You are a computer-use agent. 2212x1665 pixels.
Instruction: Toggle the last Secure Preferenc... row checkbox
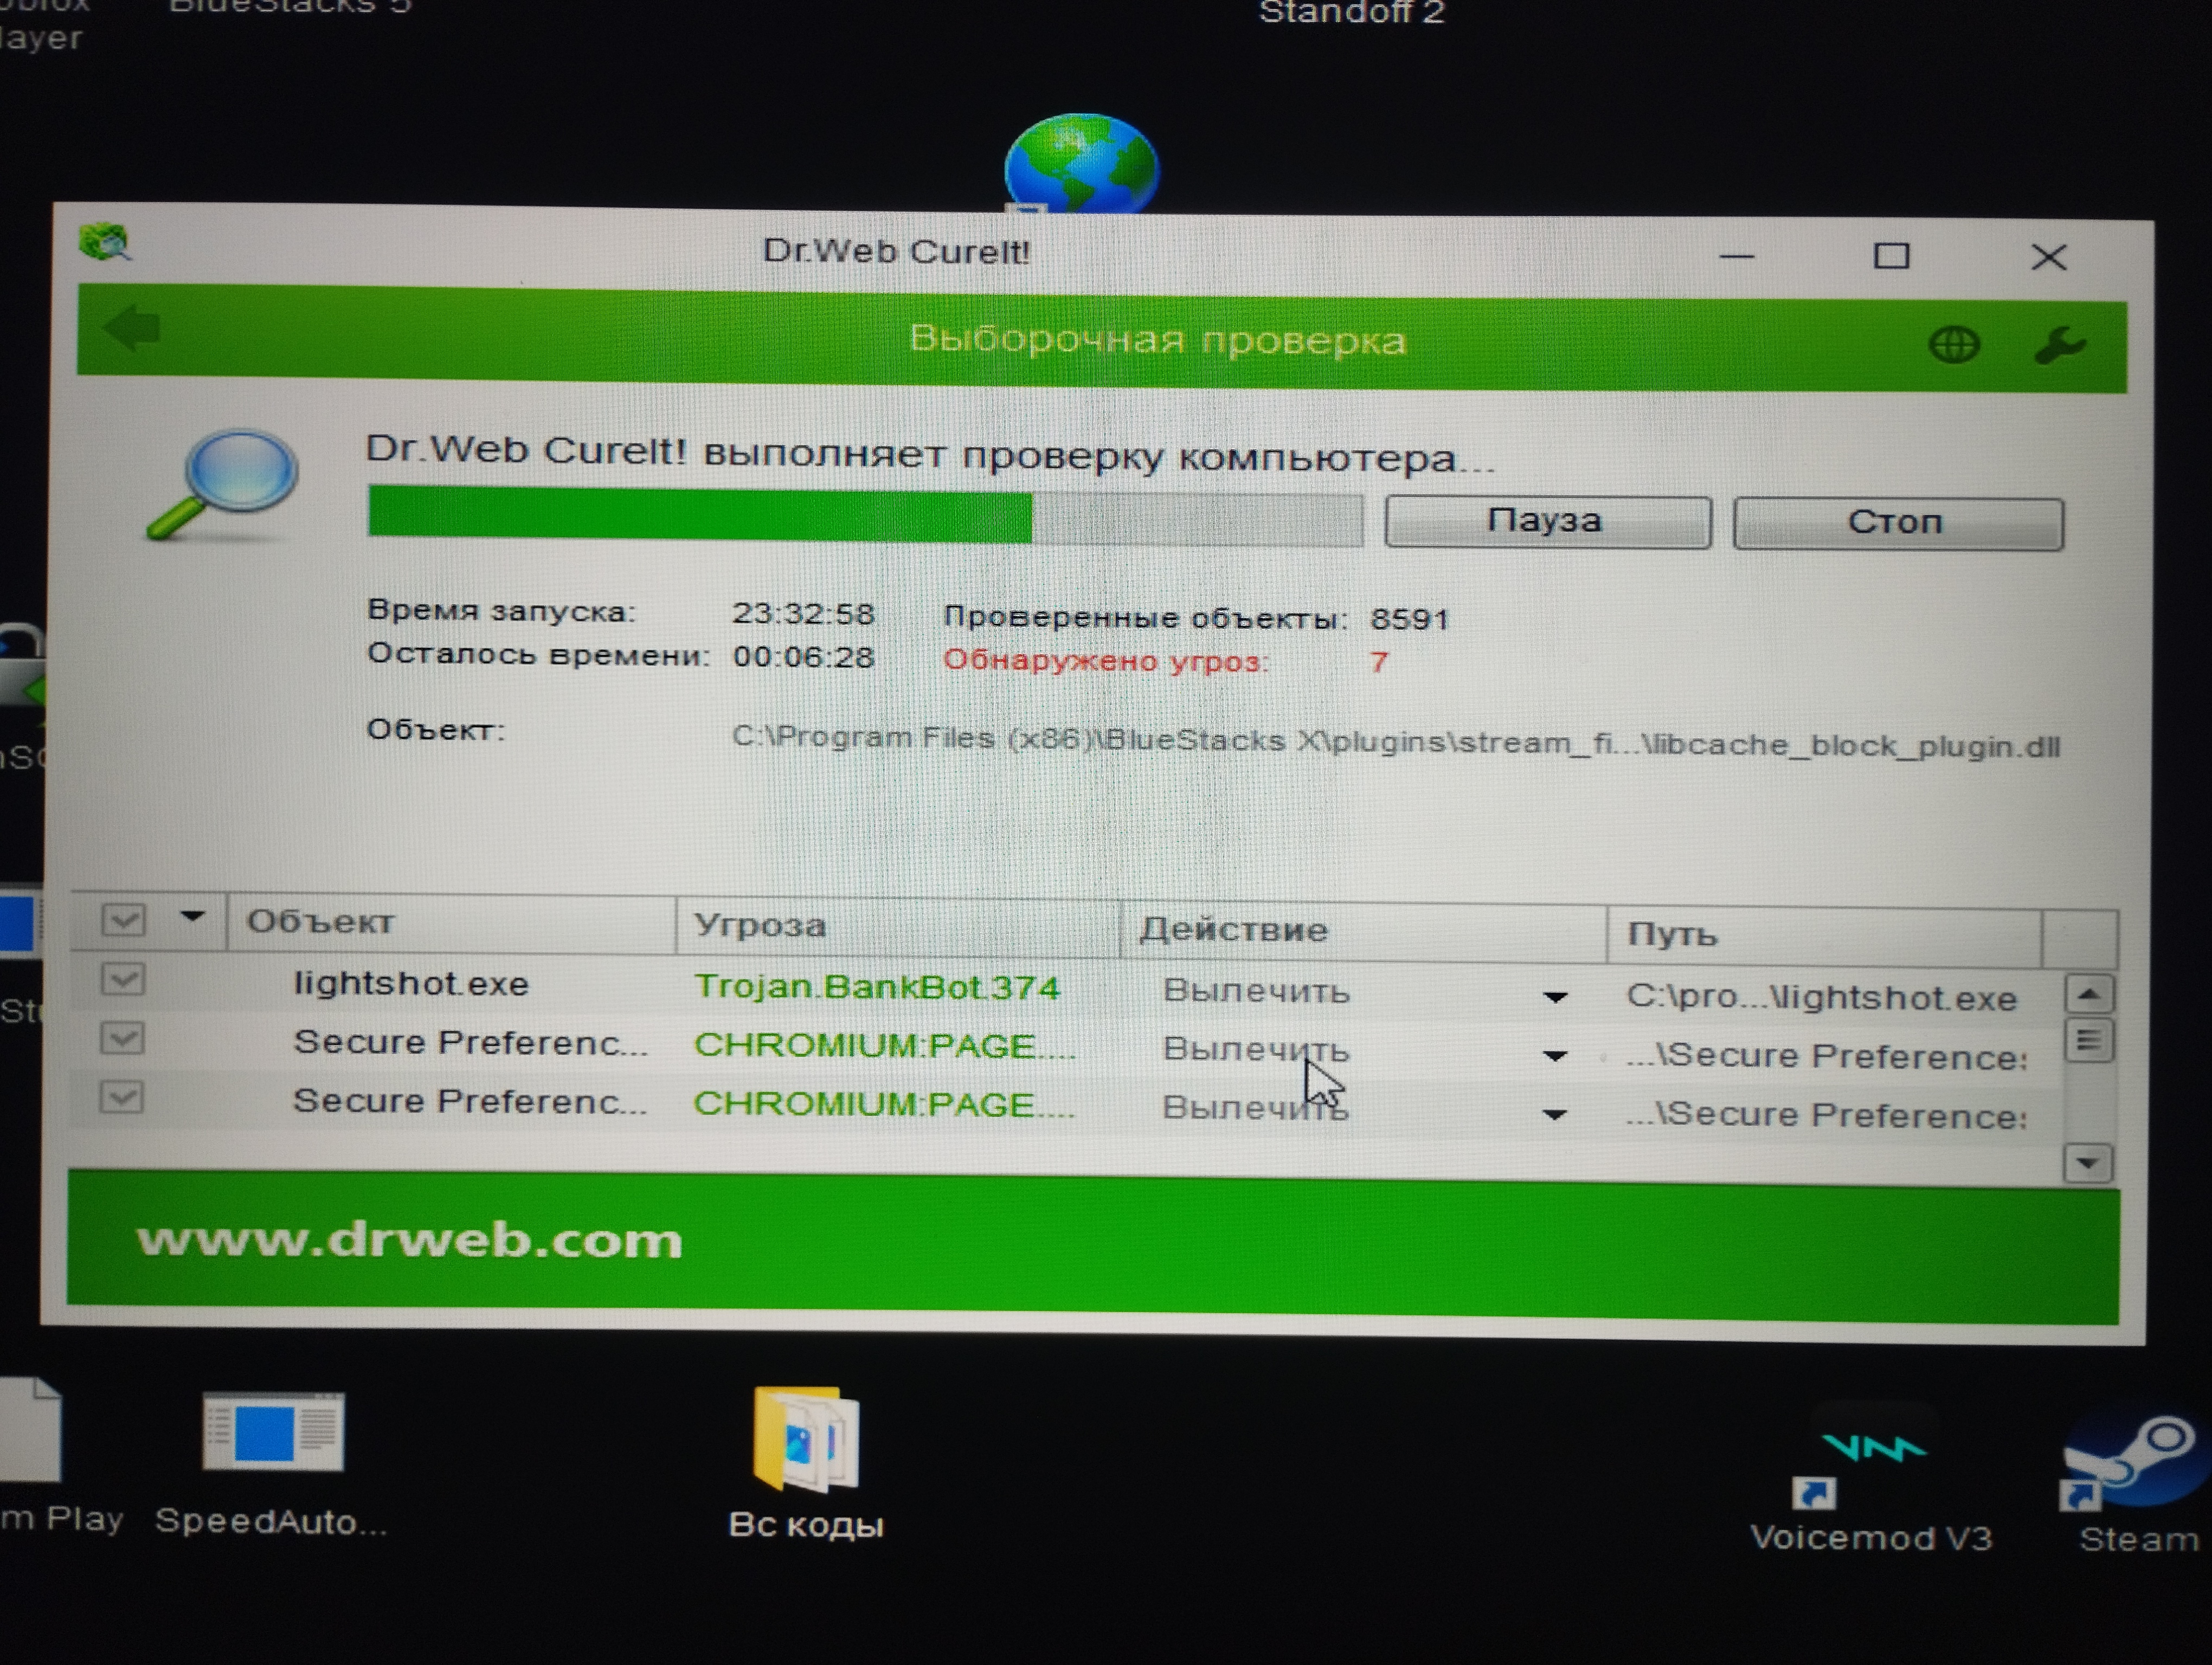click(x=122, y=1098)
